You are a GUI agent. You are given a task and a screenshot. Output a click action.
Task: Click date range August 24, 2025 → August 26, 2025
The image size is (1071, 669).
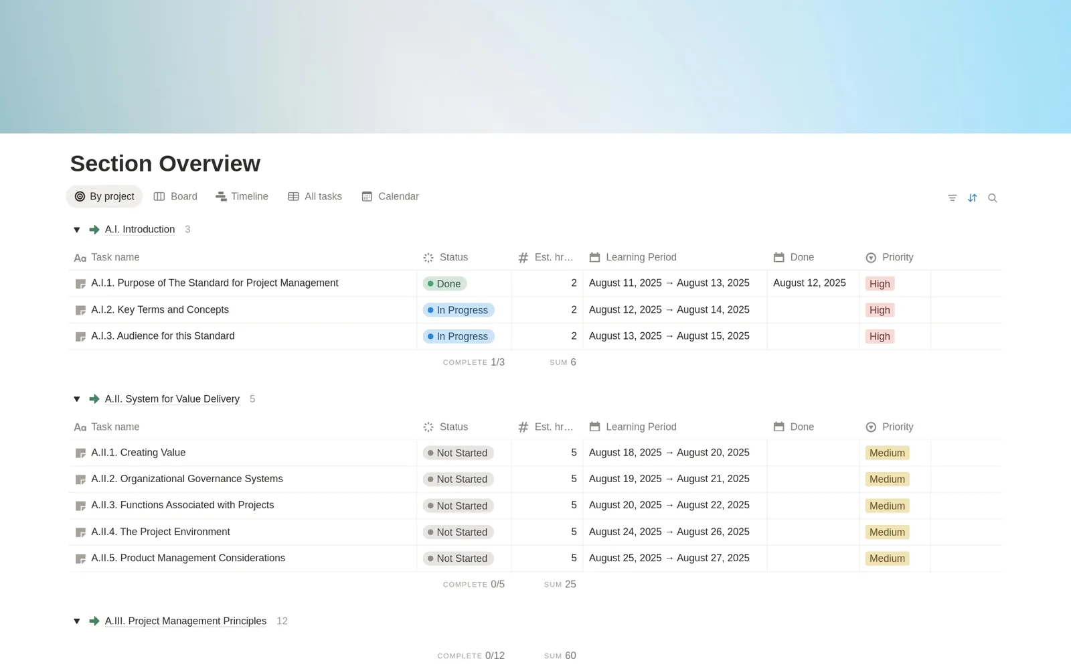(x=669, y=532)
